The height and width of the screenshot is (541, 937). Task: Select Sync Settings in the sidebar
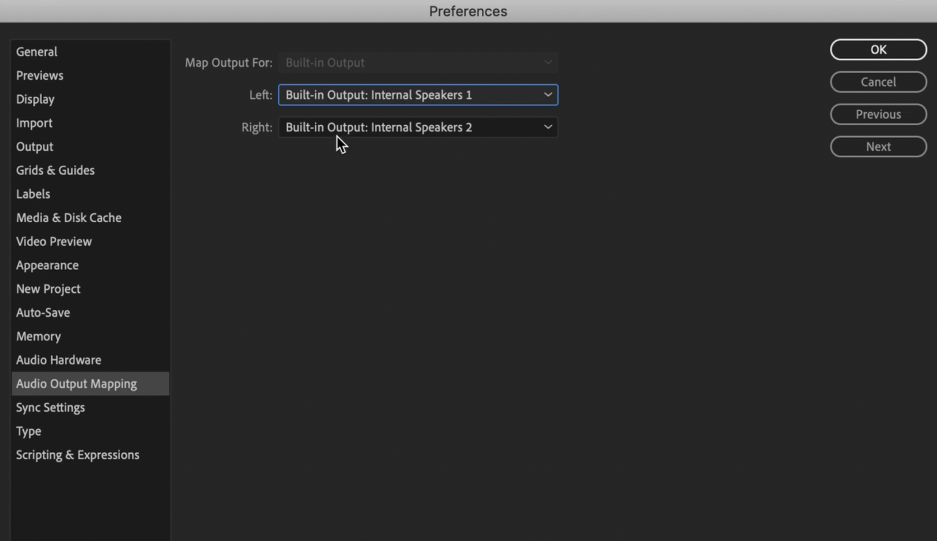point(51,407)
